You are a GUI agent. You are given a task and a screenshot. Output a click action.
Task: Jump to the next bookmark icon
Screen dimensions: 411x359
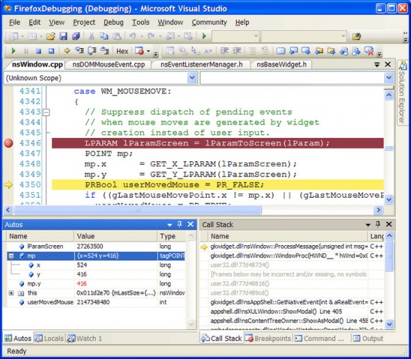[306, 51]
